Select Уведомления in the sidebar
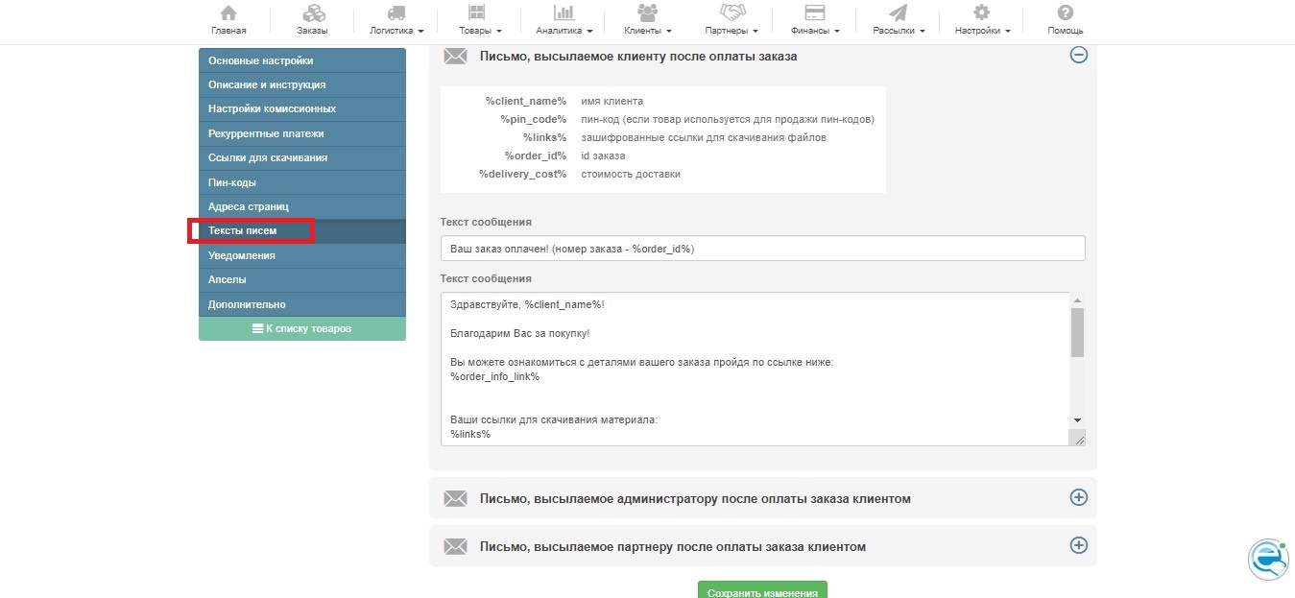The height and width of the screenshot is (598, 1295). [x=242, y=255]
